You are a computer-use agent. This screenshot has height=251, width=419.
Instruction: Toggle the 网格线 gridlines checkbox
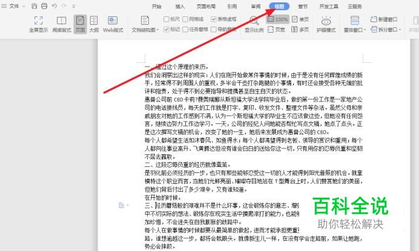(x=185, y=19)
